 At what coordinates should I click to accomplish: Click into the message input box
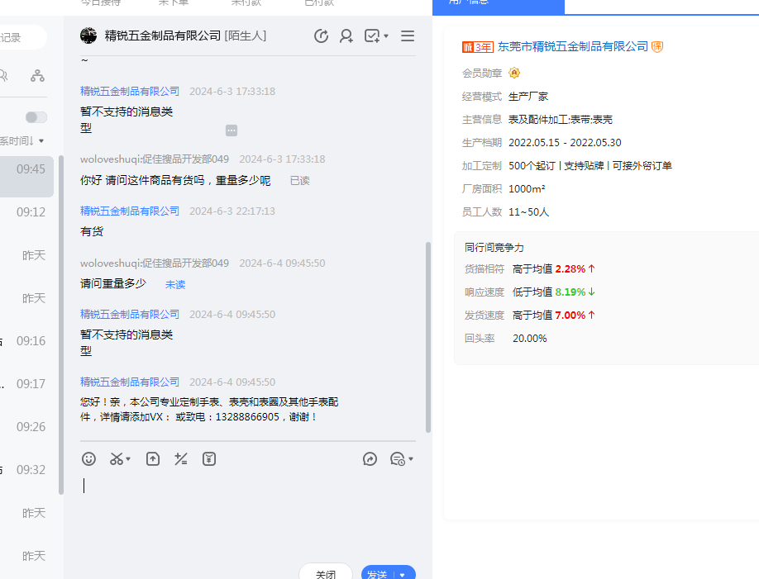click(248, 512)
